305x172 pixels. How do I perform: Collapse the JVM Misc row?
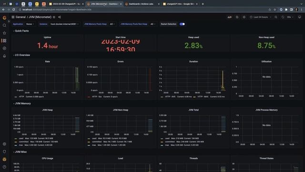coord(20,152)
